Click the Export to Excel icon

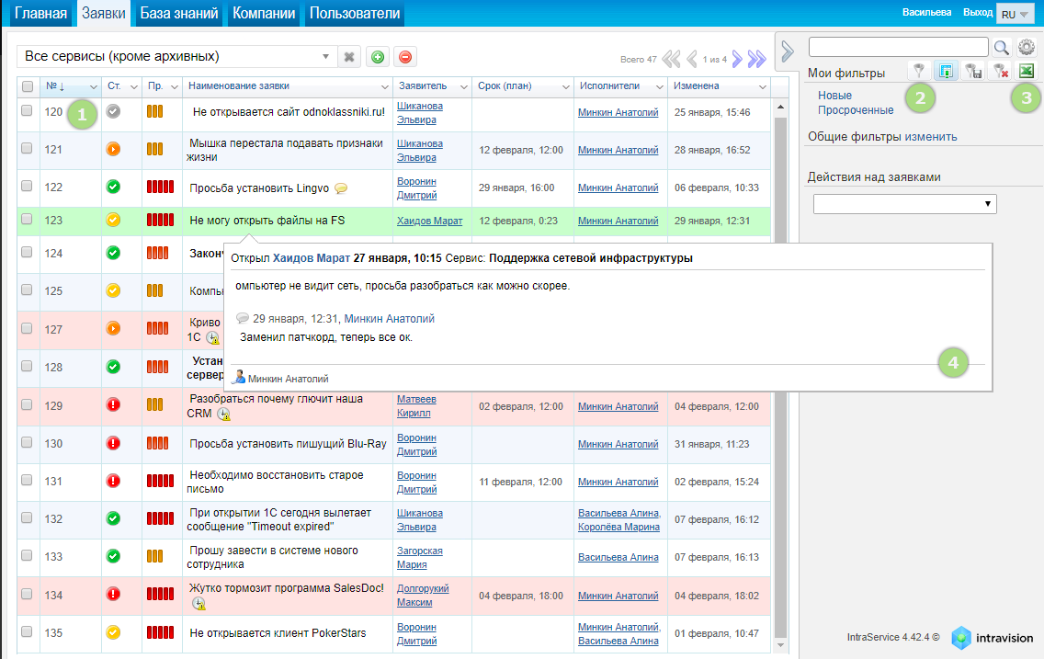[x=1027, y=72]
